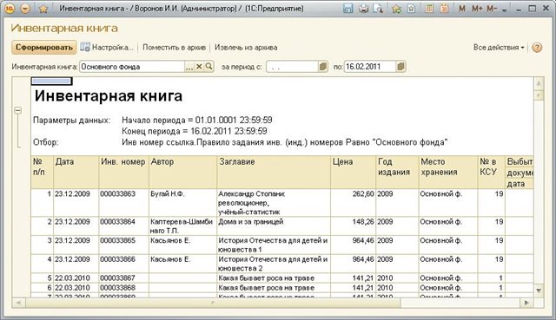Collapse the report parameters group minus box
The width and height of the screenshot is (556, 320).
pos(17,110)
